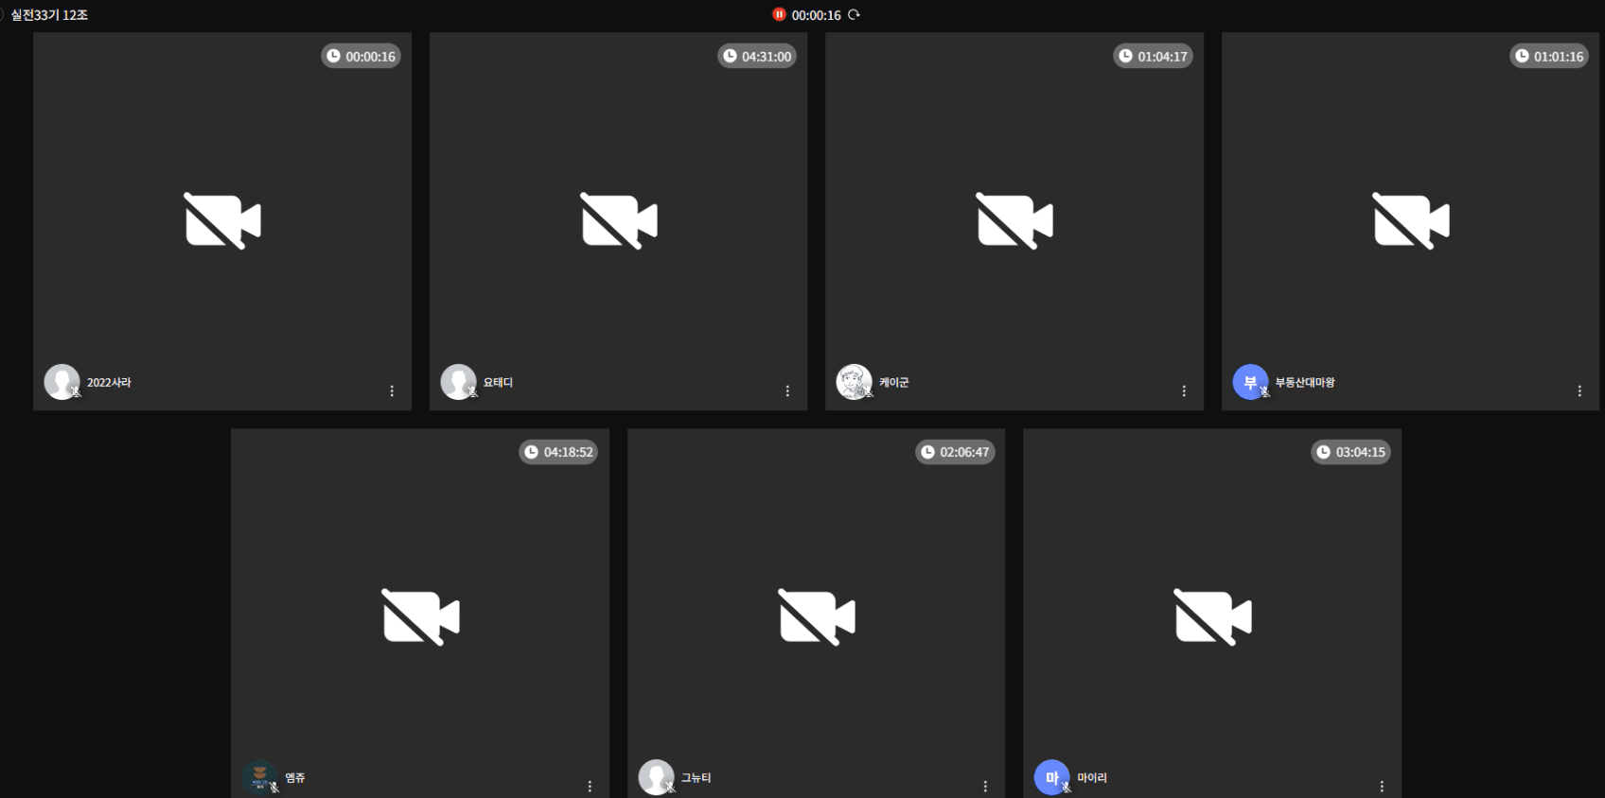Select the participant name 케이군

point(894,382)
